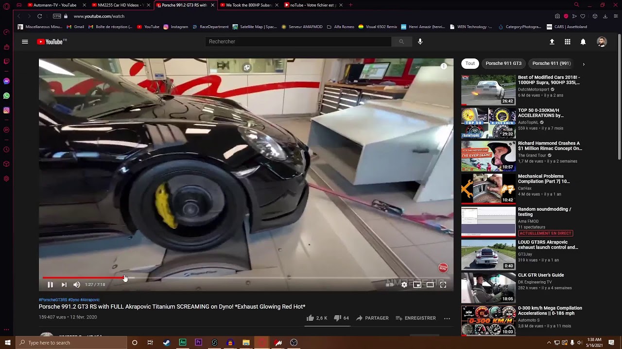Switch to NM2255 Car HD Videos tab

tap(121, 5)
